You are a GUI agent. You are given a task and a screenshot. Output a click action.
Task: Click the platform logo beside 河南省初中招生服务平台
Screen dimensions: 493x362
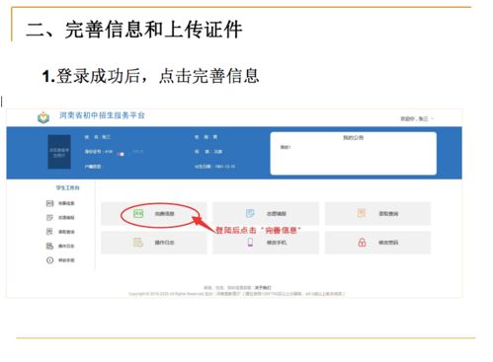[x=43, y=117]
